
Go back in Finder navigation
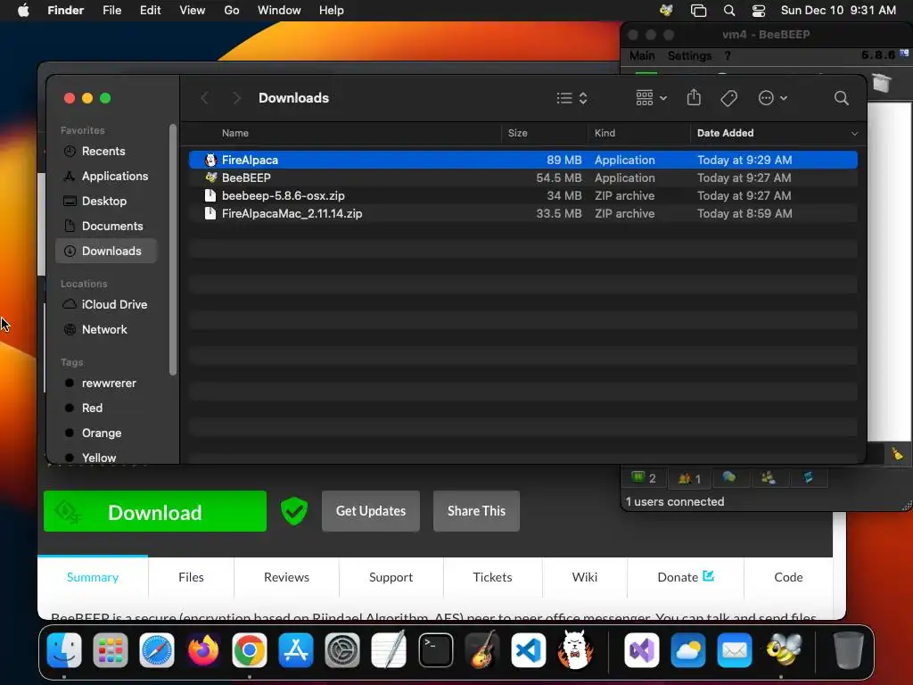pos(204,98)
